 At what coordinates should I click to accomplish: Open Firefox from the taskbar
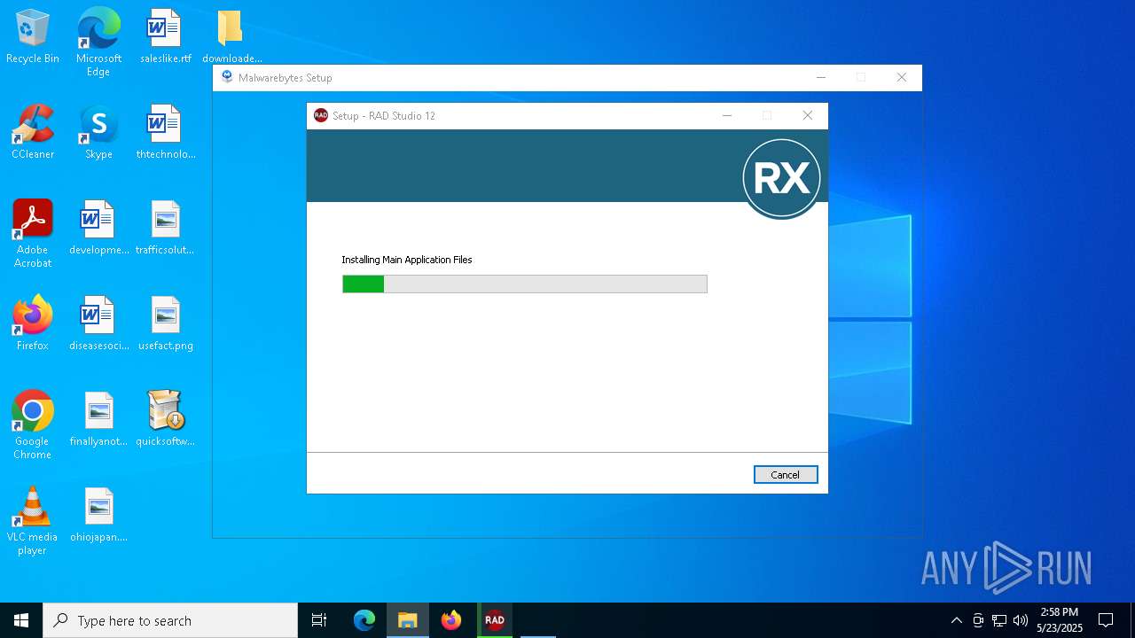point(451,620)
